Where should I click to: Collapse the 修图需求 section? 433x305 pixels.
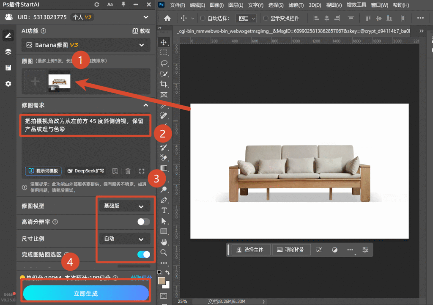tap(146, 105)
